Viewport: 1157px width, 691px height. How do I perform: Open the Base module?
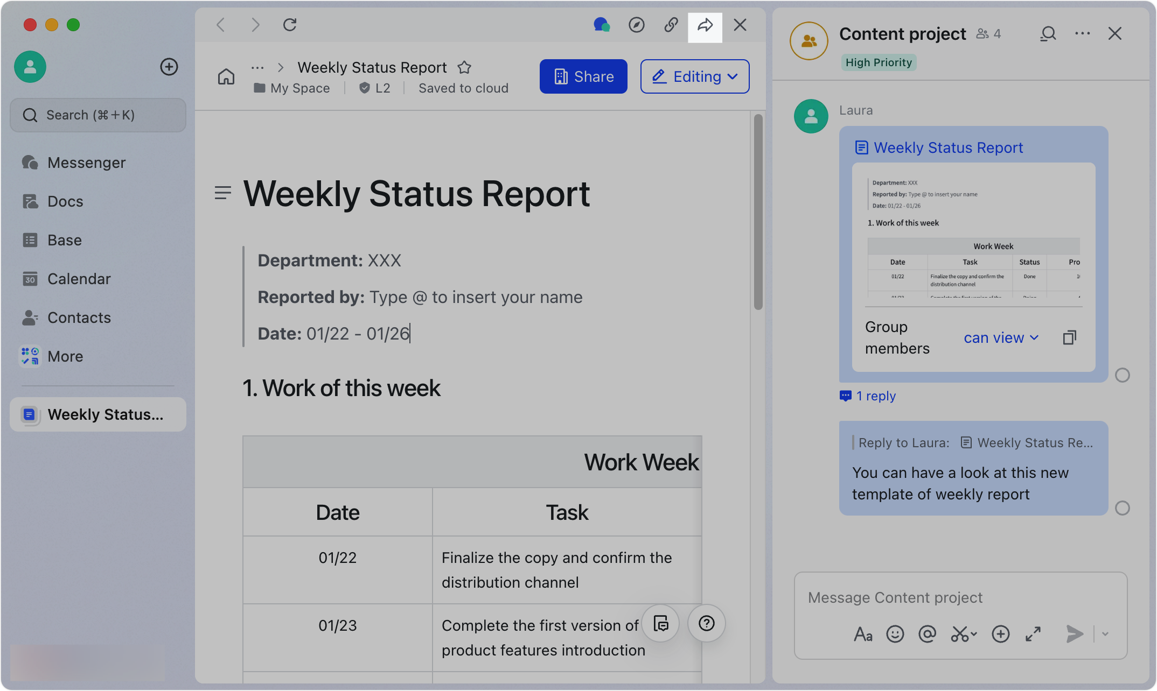tap(65, 239)
